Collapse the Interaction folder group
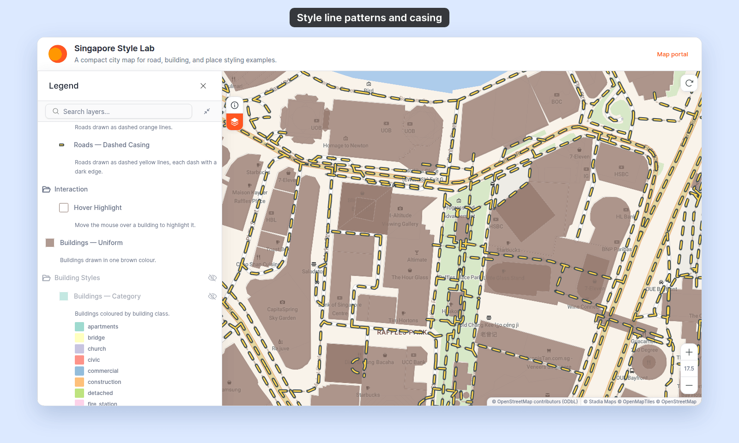The image size is (739, 443). pyautogui.click(x=46, y=189)
